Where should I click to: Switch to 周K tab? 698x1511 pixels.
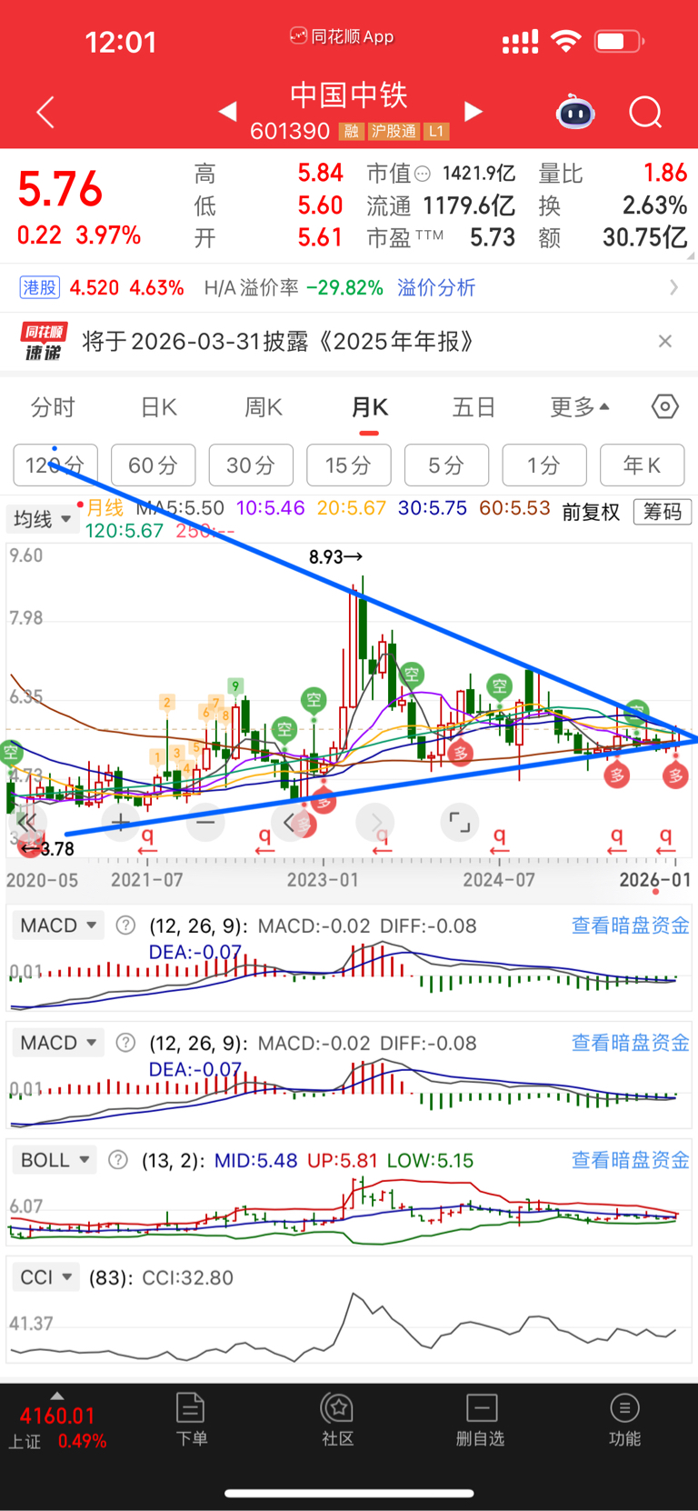click(264, 406)
